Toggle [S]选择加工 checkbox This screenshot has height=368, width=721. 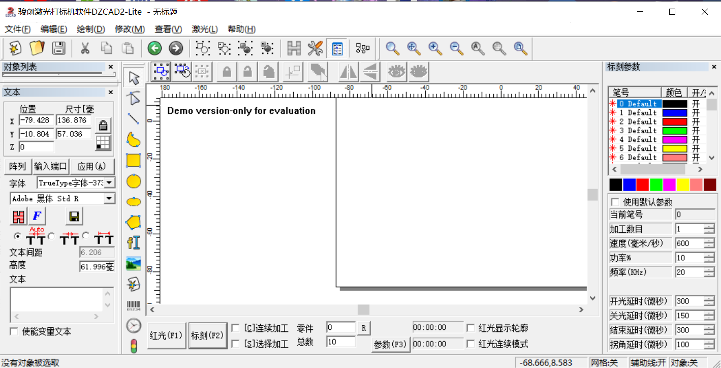(x=235, y=344)
